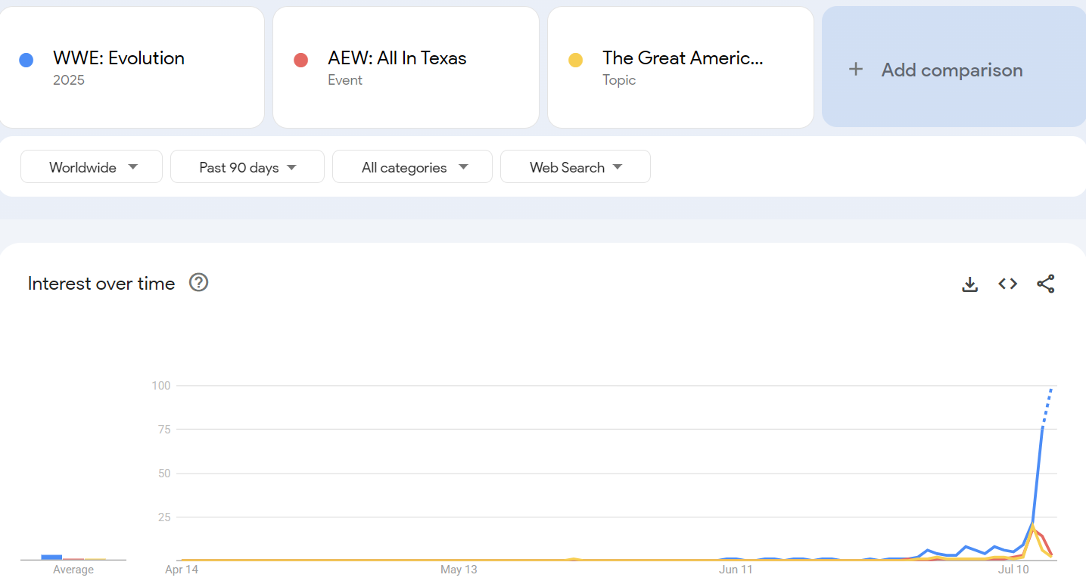
Task: Click the yellow Great American topic dot
Action: click(x=575, y=61)
